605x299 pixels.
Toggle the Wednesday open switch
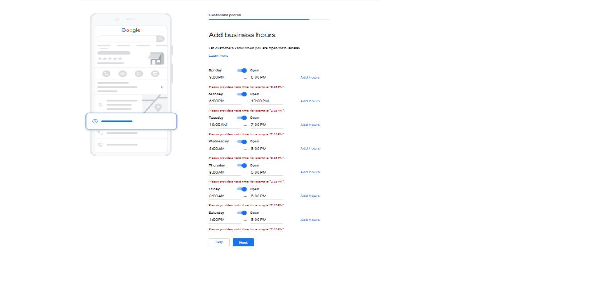(x=242, y=141)
